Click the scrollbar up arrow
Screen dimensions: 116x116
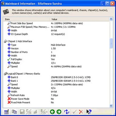pyautogui.click(x=111, y=19)
